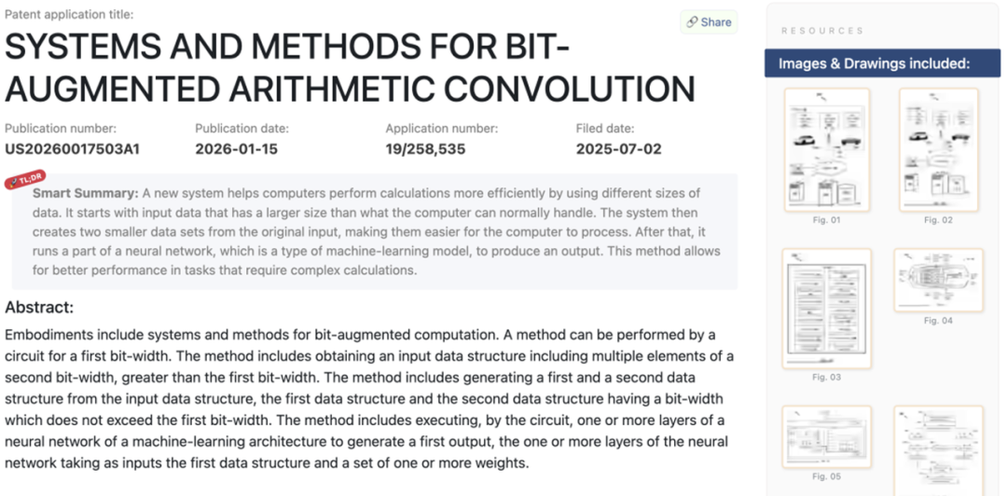Click the Smart Summary label
This screenshot has height=496, width=1007.
click(85, 193)
